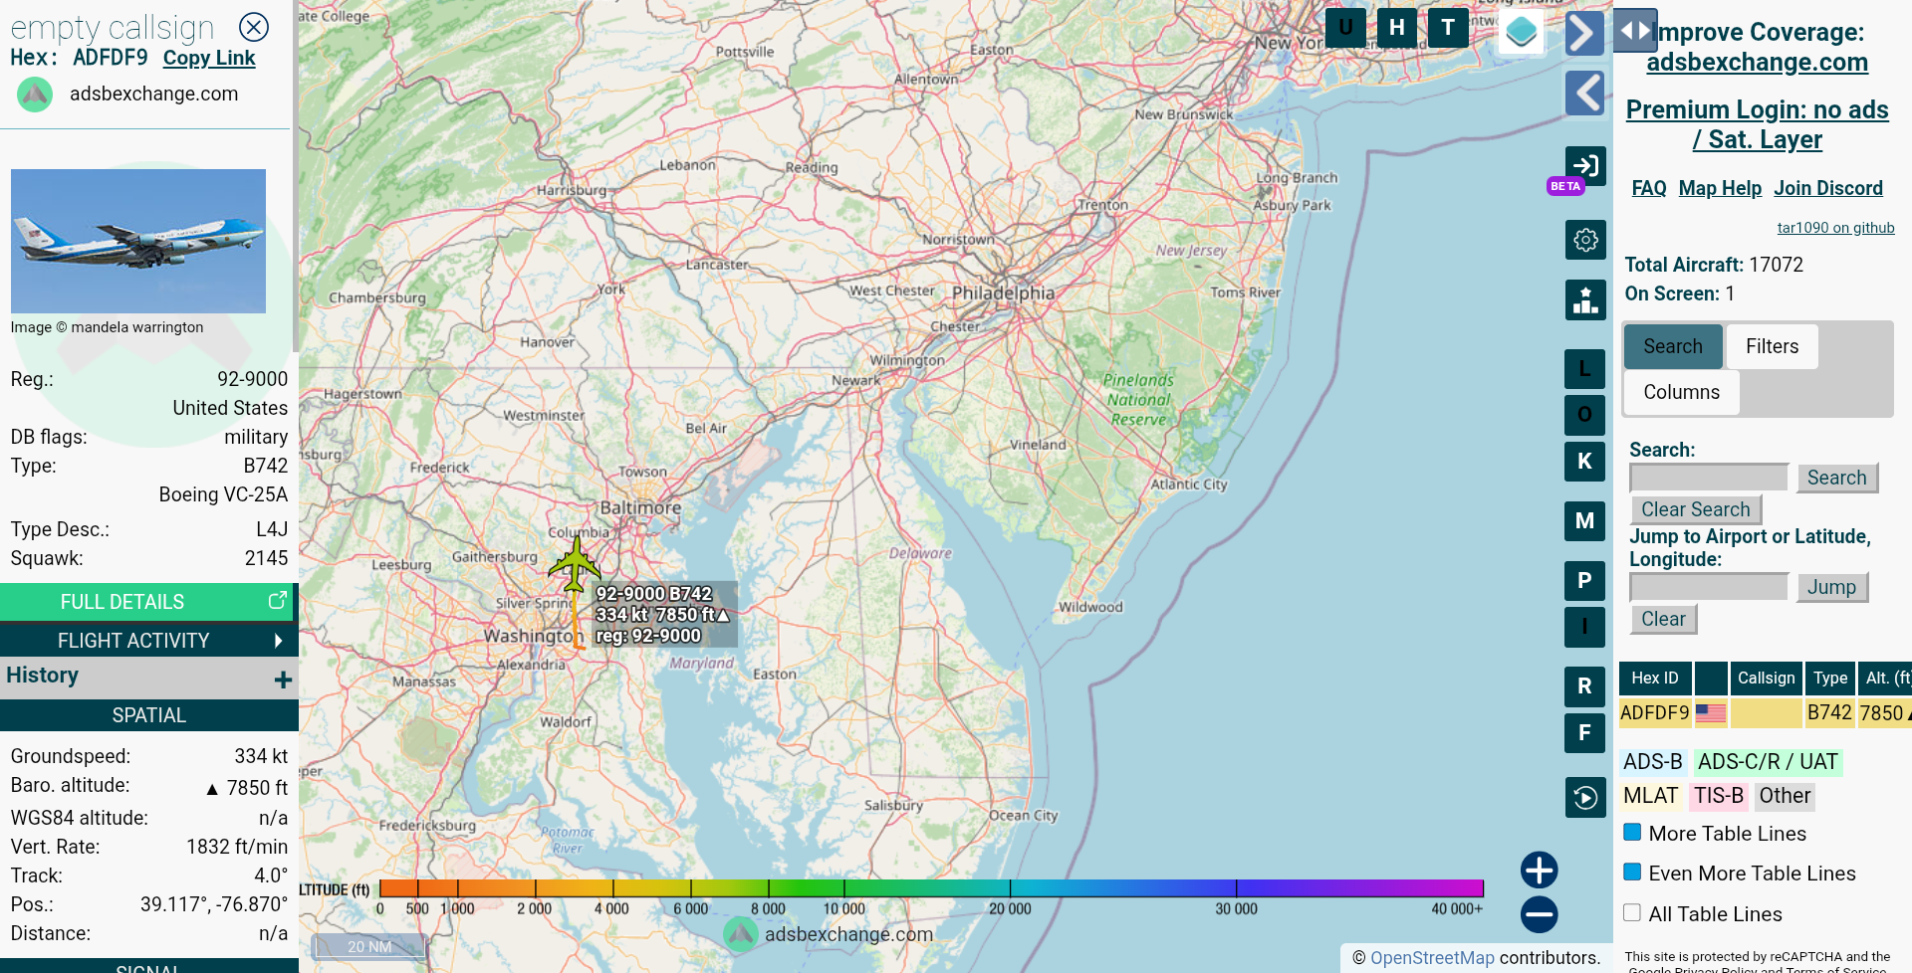Click the Other legend label
This screenshot has height=973, width=1912.
[x=1785, y=796]
